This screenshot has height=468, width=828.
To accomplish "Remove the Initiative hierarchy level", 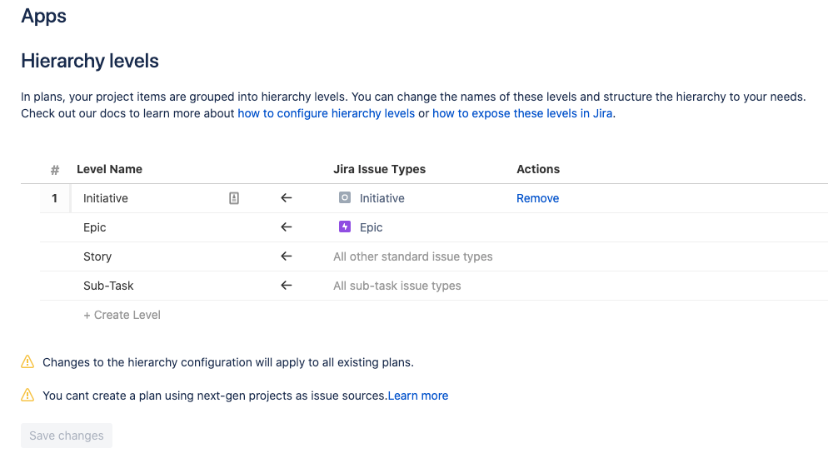I will pyautogui.click(x=537, y=198).
